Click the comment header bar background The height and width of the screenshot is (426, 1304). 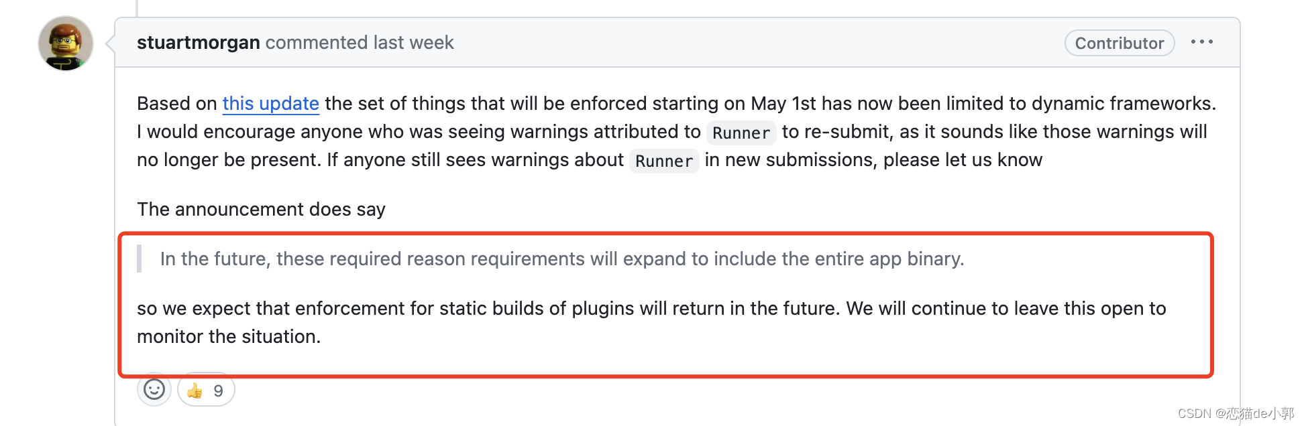pyautogui.click(x=738, y=43)
